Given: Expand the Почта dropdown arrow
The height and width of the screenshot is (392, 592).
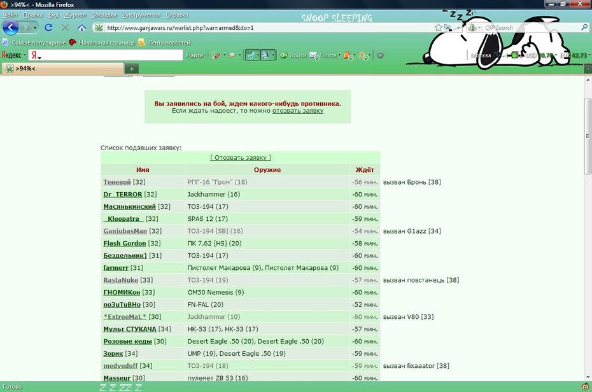Looking at the screenshot, I should pyautogui.click(x=339, y=55).
